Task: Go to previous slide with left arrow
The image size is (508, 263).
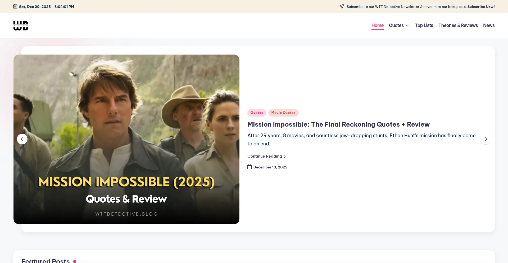Action: point(22,139)
